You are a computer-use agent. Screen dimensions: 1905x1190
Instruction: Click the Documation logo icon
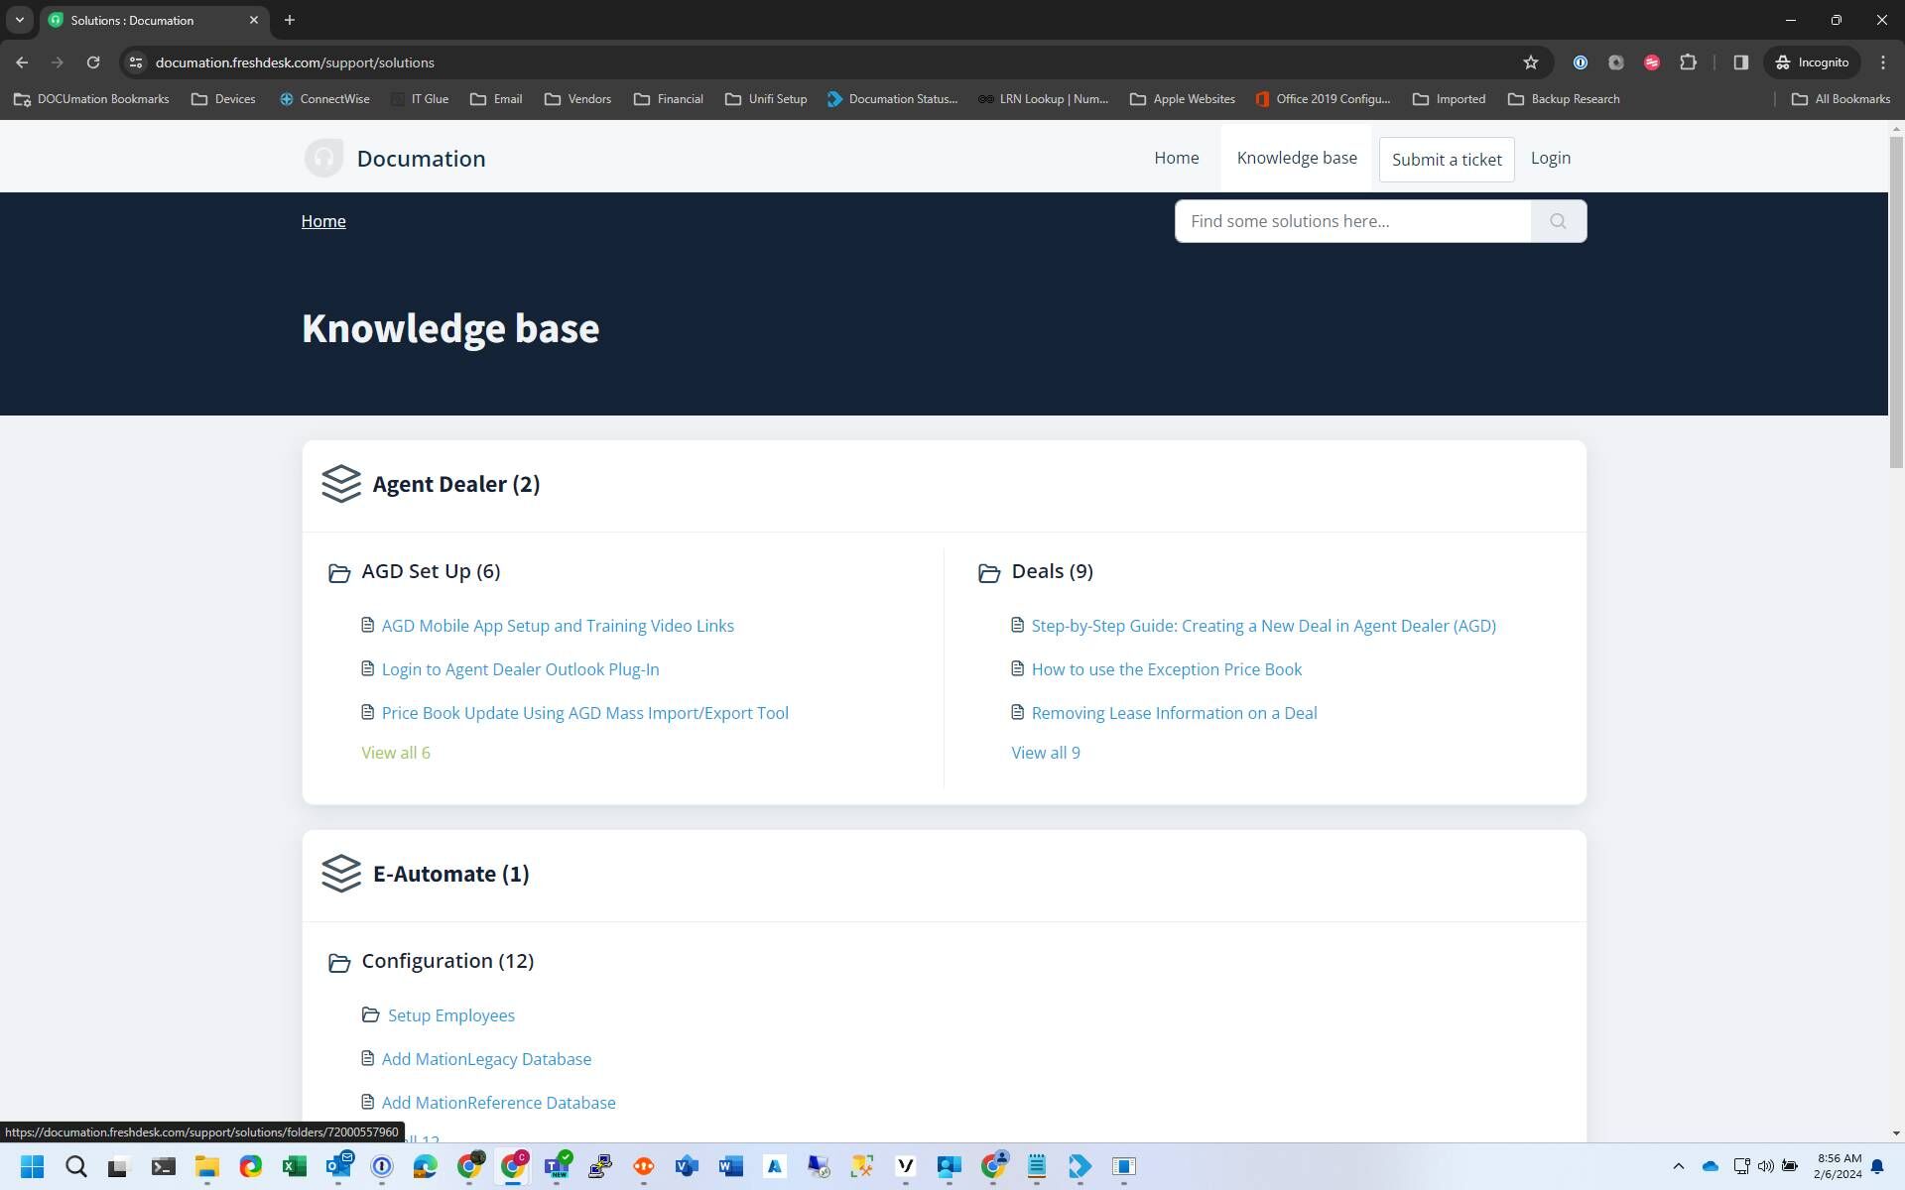coord(323,159)
